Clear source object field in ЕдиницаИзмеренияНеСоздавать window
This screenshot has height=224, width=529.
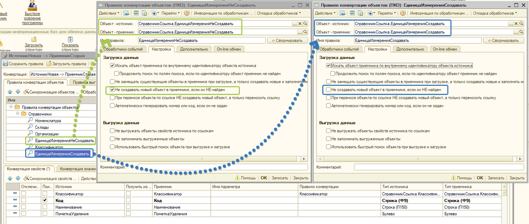click(x=300, y=23)
